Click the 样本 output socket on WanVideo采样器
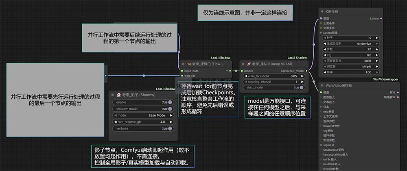The height and width of the screenshot is (171, 407). tap(398, 93)
